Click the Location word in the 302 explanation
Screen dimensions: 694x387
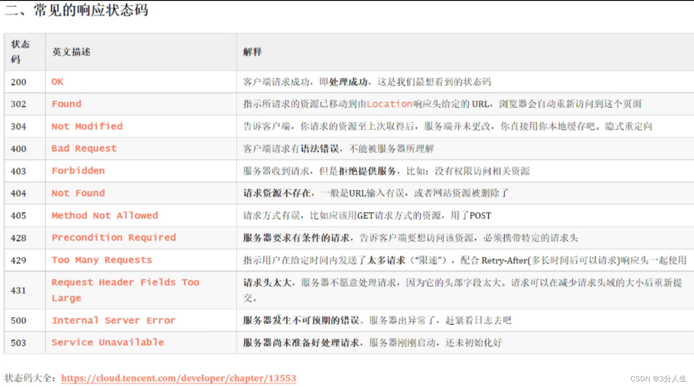point(389,104)
